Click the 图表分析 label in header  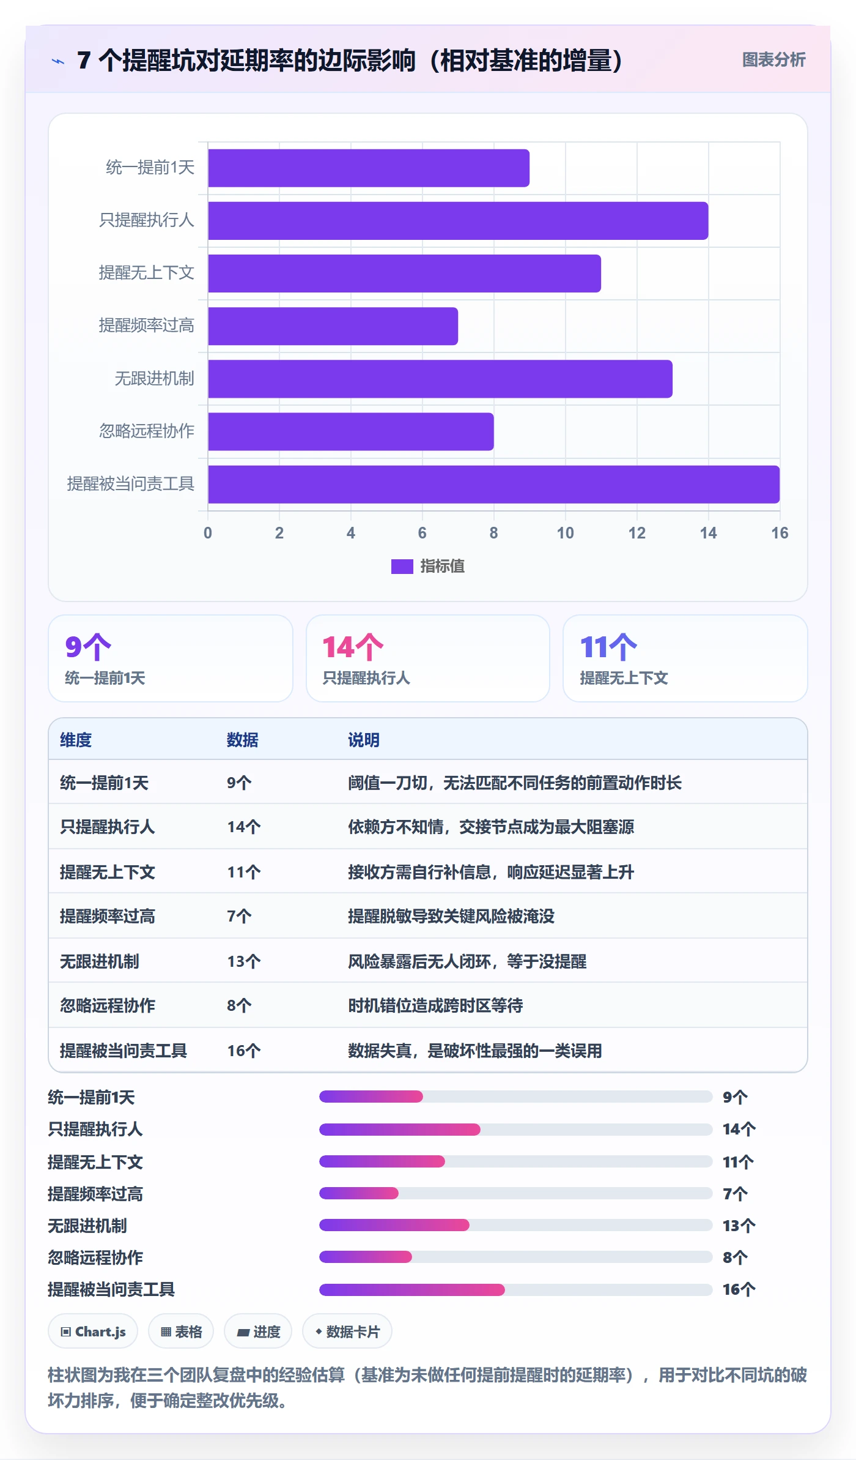click(x=773, y=60)
